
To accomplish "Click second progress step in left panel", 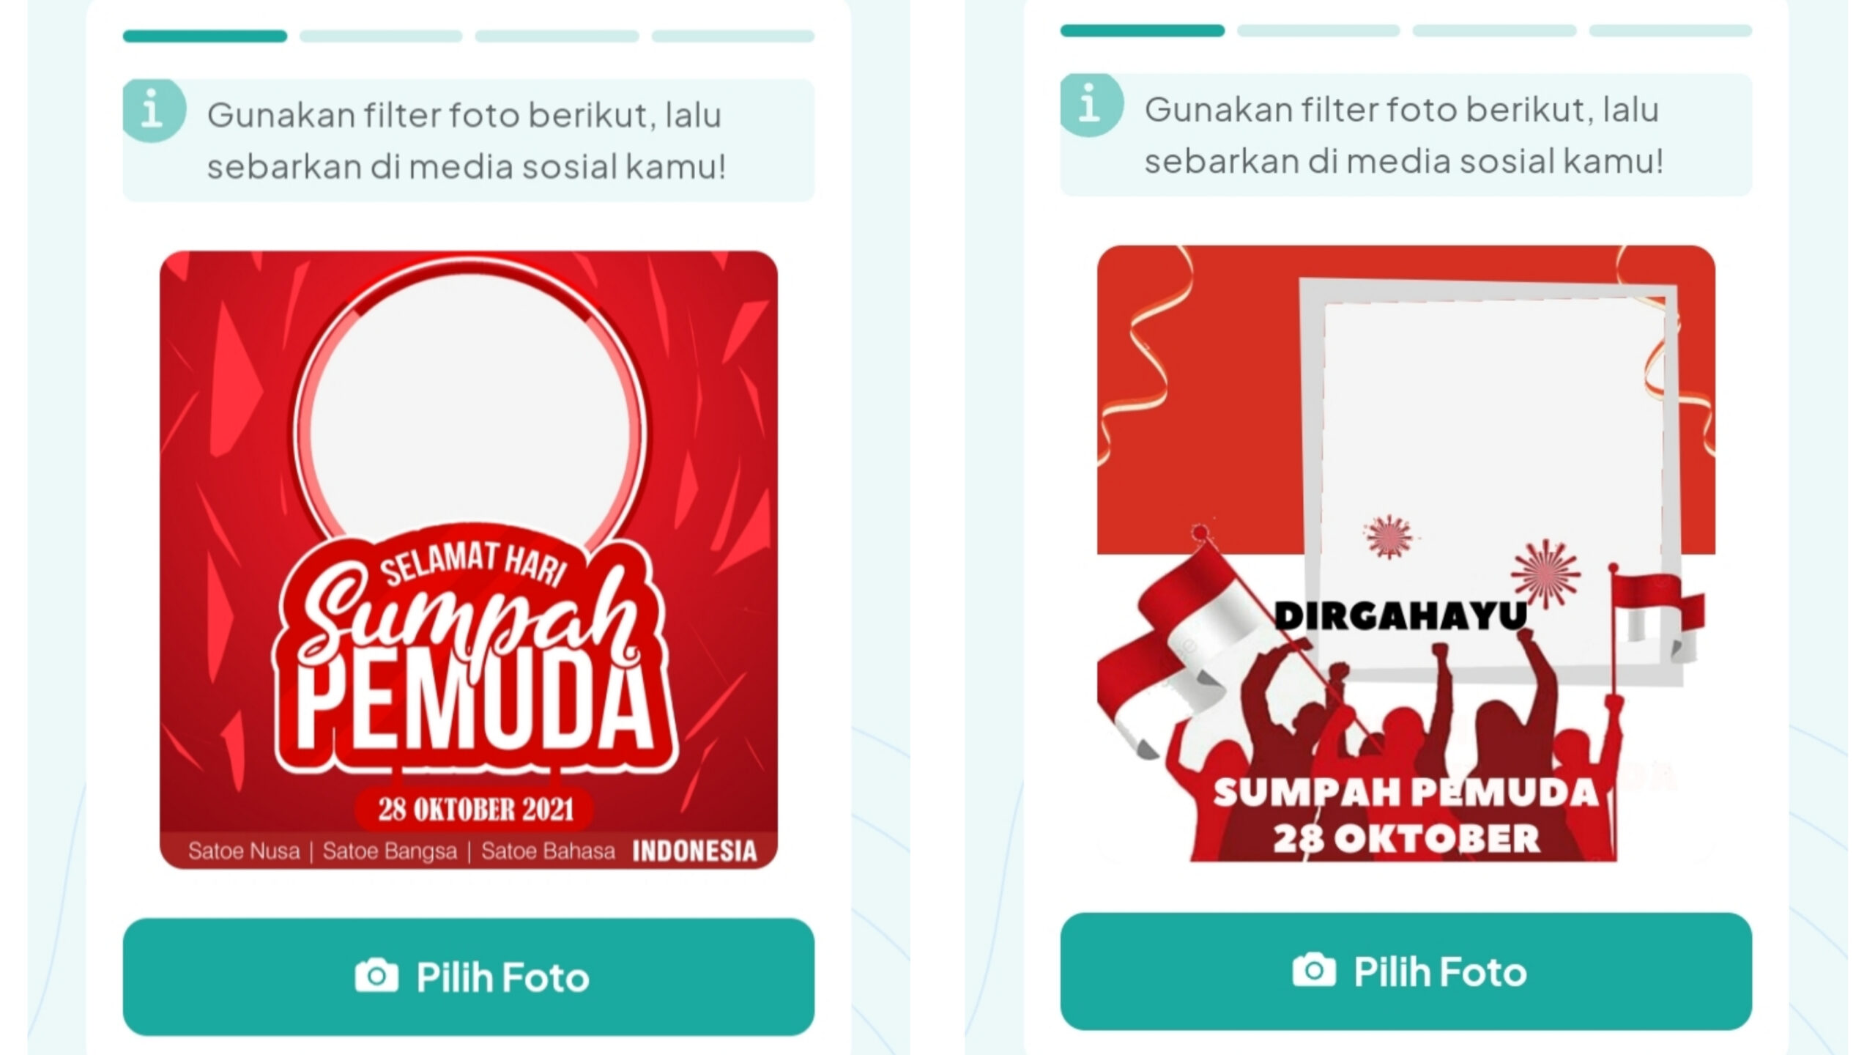I will (381, 36).
